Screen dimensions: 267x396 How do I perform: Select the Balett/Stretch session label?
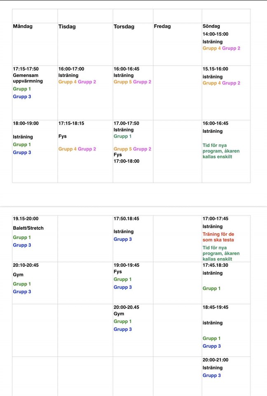click(x=28, y=228)
